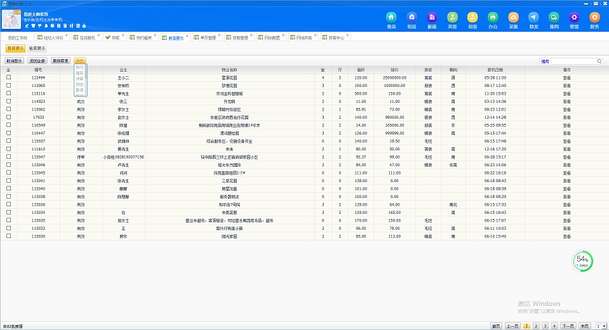The image size is (609, 330).
Task: Open the 管理 gear icon
Action: coord(574,18)
